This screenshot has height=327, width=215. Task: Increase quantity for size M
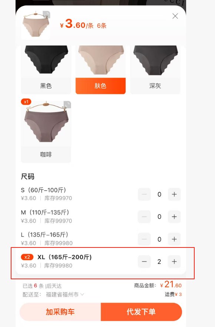[x=174, y=217]
